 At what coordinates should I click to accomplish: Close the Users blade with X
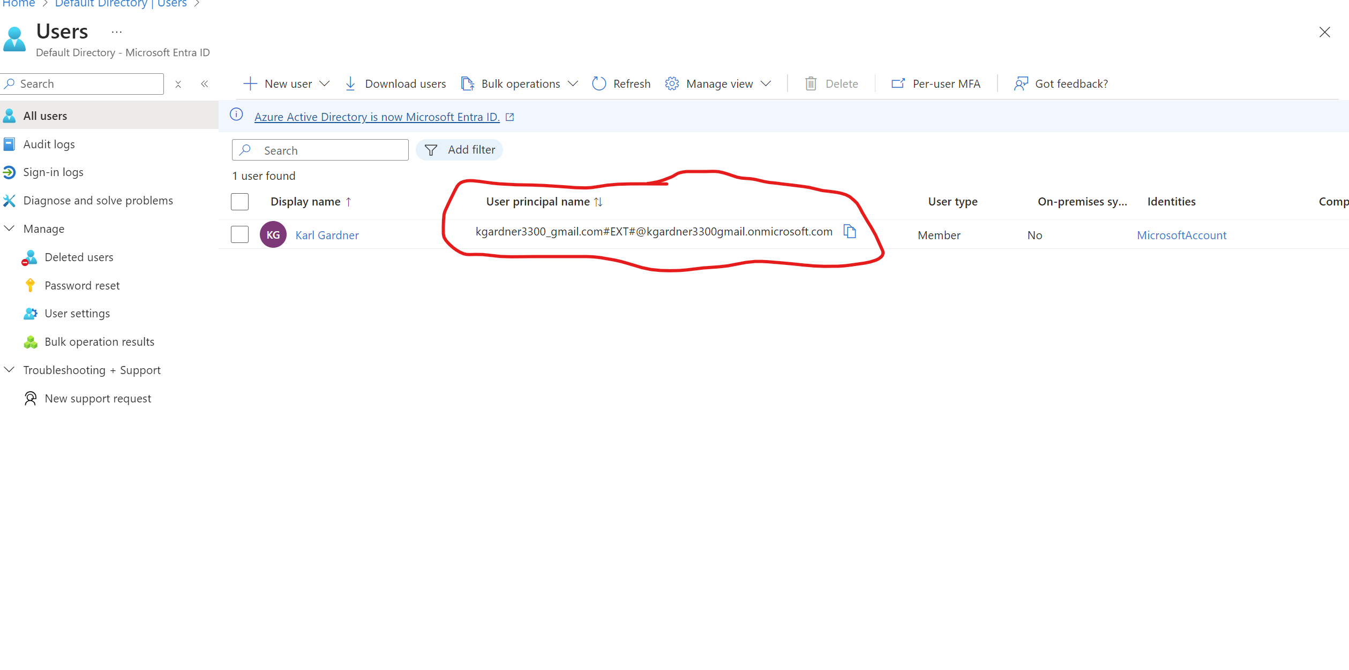1324,32
